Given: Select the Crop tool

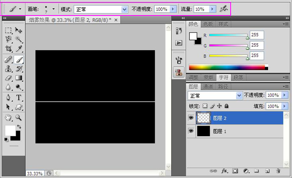Looking at the screenshot, I should tap(8, 49).
